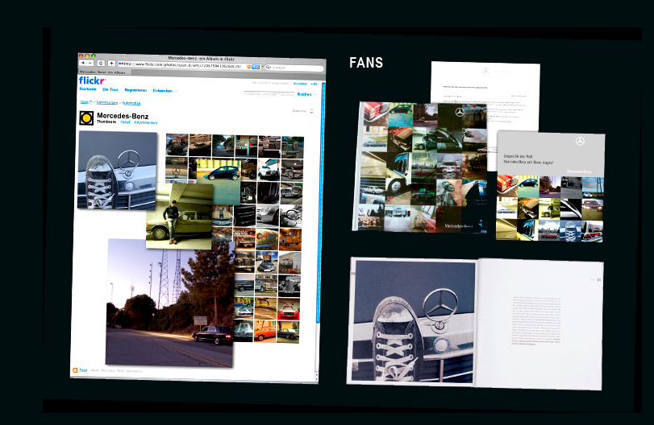Follow the Sammlungen breadcrumb link

pos(106,102)
